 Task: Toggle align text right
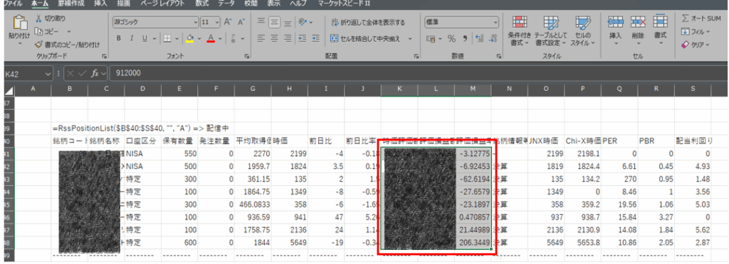[x=288, y=38]
